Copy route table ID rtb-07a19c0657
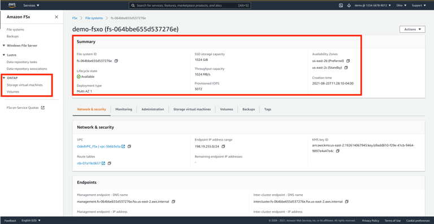 [109, 163]
